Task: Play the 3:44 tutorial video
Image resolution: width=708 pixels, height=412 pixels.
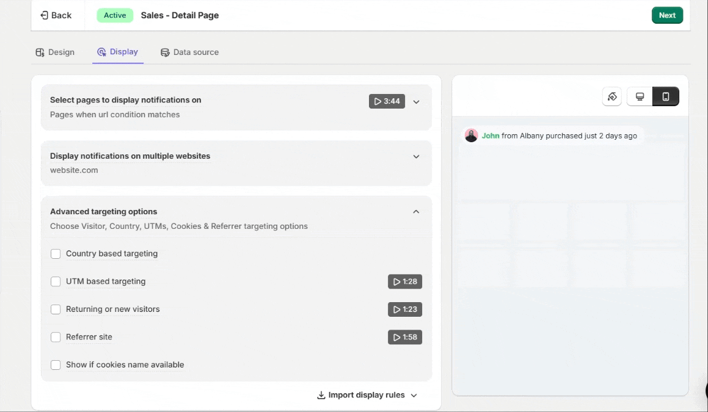Action: (387, 101)
